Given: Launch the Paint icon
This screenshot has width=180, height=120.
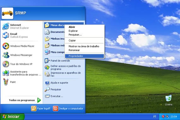Looking at the screenshot, I should tap(6, 82).
